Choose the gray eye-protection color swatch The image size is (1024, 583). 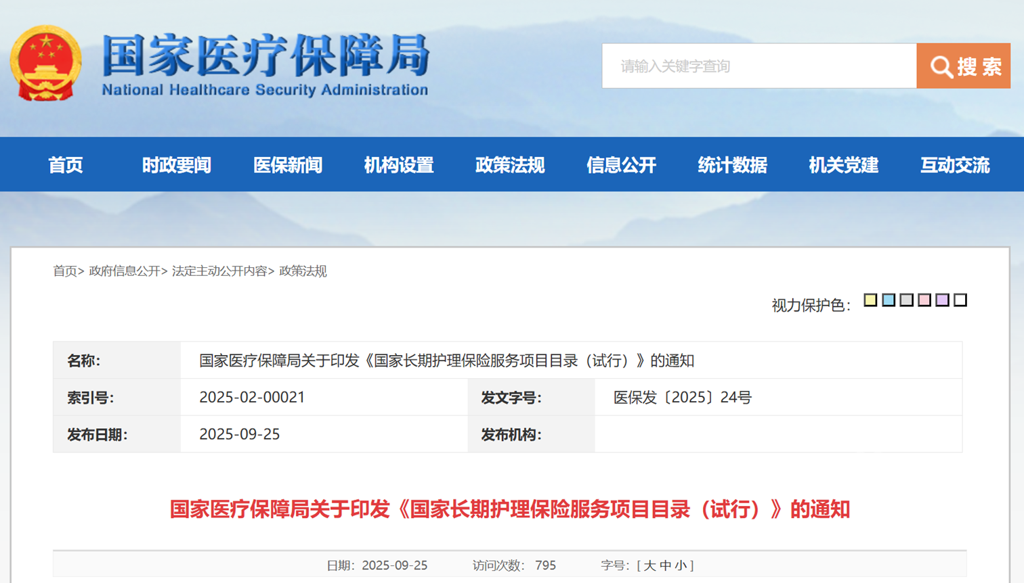[906, 300]
